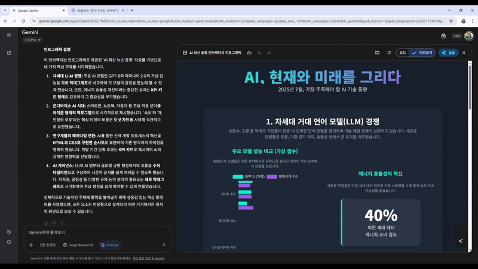Click the 에너지 효율성의 혁신 heading
The image size is (478, 269).
pyautogui.click(x=381, y=173)
